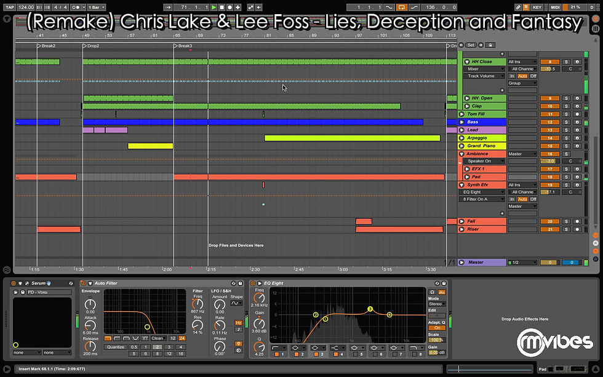Click the LFO Rate knob
603x377 pixels.
(220, 325)
